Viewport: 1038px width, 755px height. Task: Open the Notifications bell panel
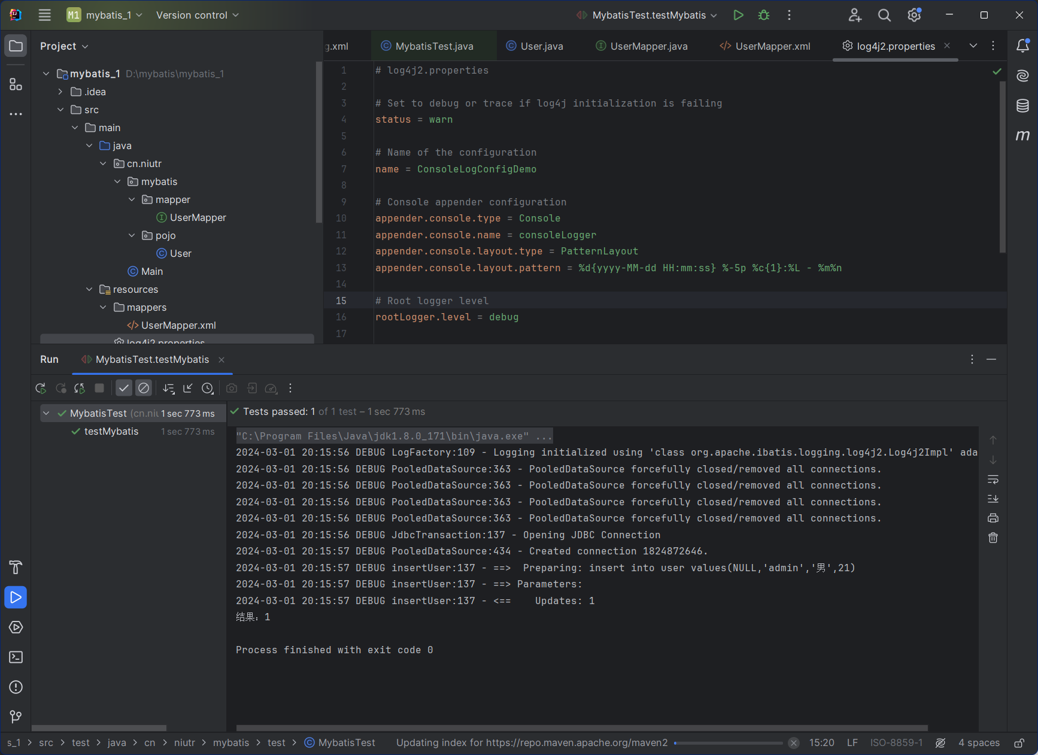tap(1022, 46)
